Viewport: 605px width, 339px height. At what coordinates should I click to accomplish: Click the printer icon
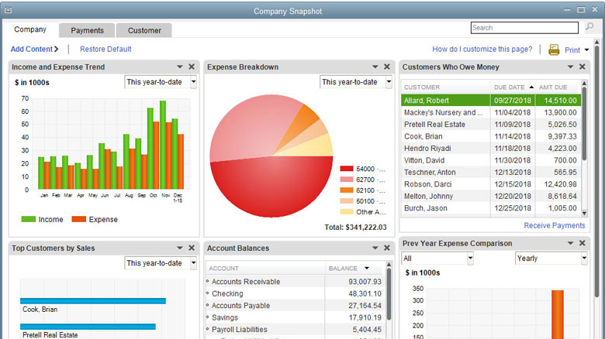[x=554, y=50]
